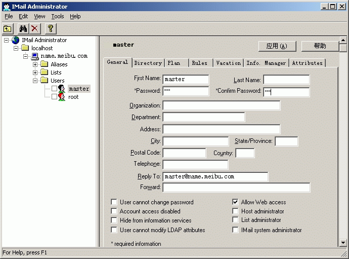
Task: Uncheck the Allow Web access checkbox
Action: pos(236,202)
